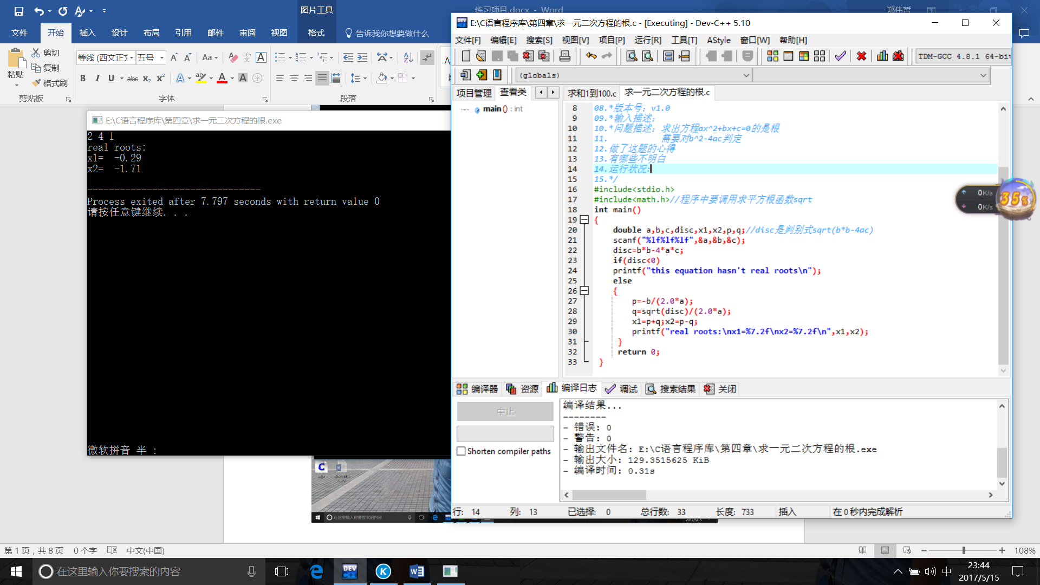
Task: Click Word's yellow text highlight color button
Action: (x=201, y=78)
